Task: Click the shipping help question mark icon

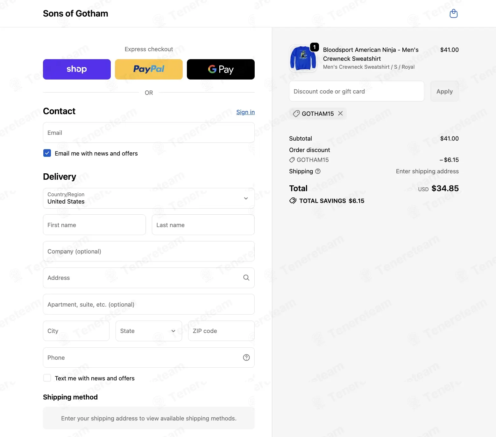Action: point(318,171)
